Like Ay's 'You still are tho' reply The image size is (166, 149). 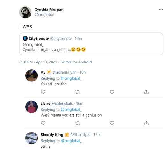[112, 92]
